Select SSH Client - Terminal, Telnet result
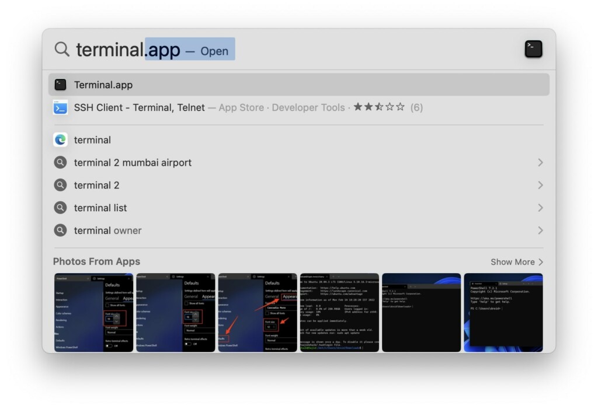The image size is (598, 409). point(139,107)
